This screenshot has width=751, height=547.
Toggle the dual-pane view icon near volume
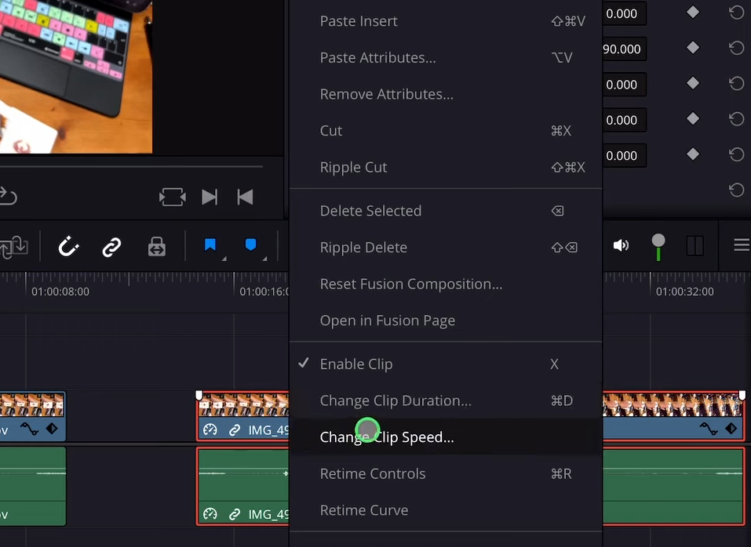point(695,246)
